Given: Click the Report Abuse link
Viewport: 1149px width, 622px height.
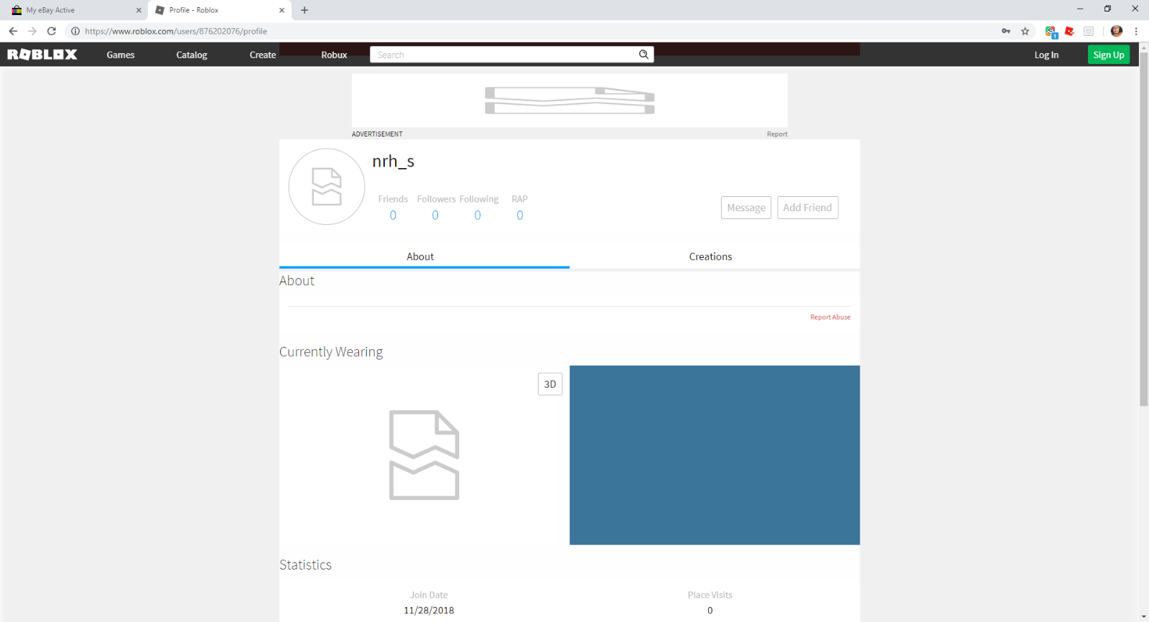Looking at the screenshot, I should tap(830, 317).
